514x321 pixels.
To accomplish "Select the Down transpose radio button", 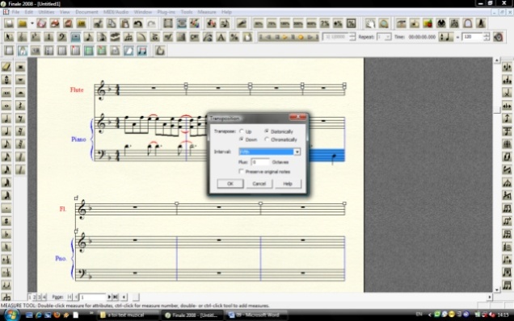I will (x=242, y=139).
